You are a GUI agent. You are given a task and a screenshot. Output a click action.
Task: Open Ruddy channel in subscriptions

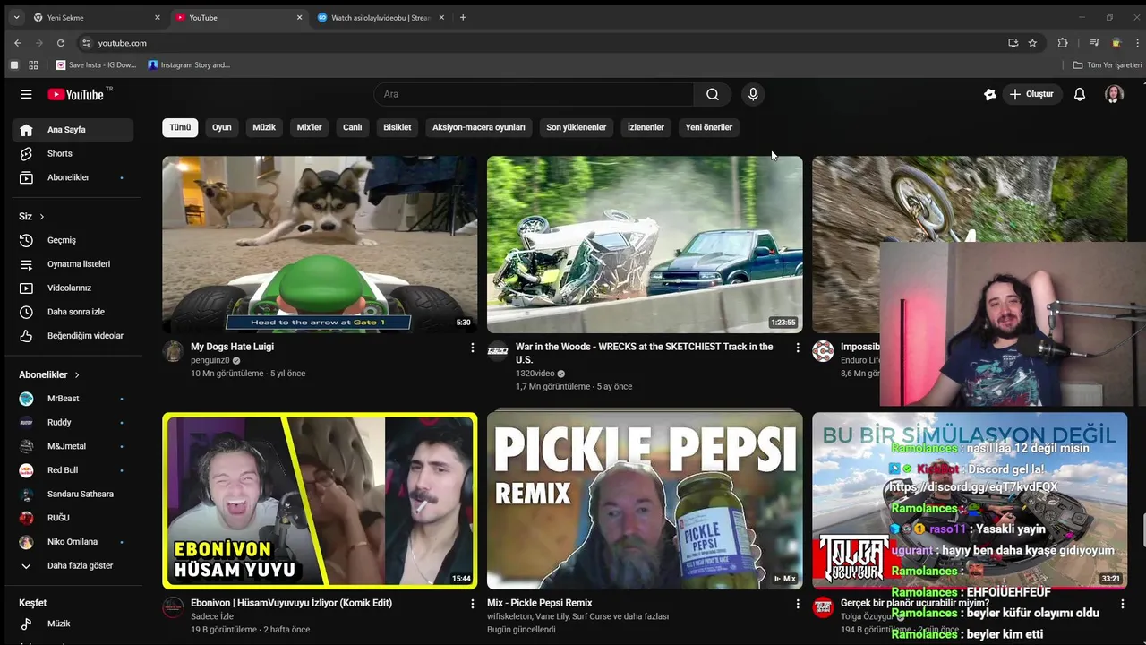coord(73,422)
